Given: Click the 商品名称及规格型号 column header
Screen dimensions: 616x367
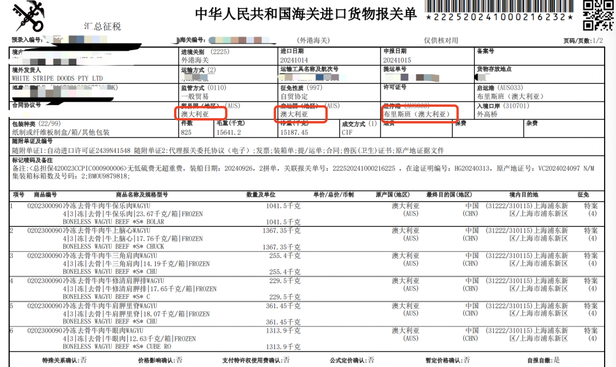Looking at the screenshot, I should (x=142, y=195).
